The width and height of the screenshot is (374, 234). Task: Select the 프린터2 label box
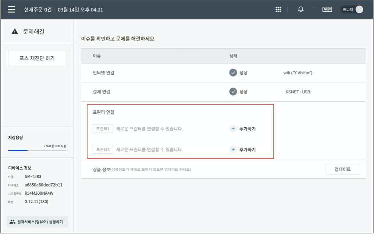tap(103, 149)
